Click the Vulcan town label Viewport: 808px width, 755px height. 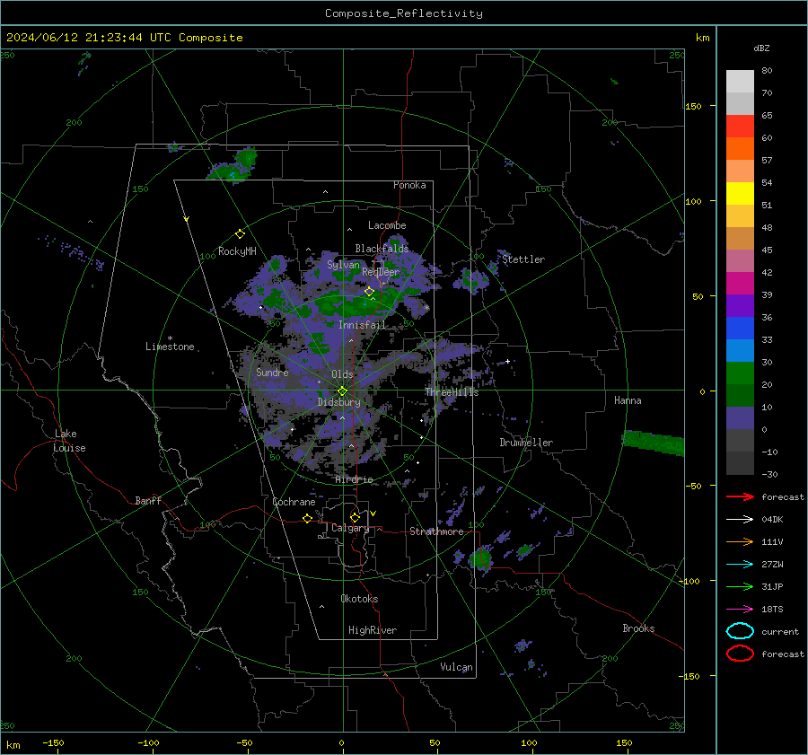coord(456,667)
